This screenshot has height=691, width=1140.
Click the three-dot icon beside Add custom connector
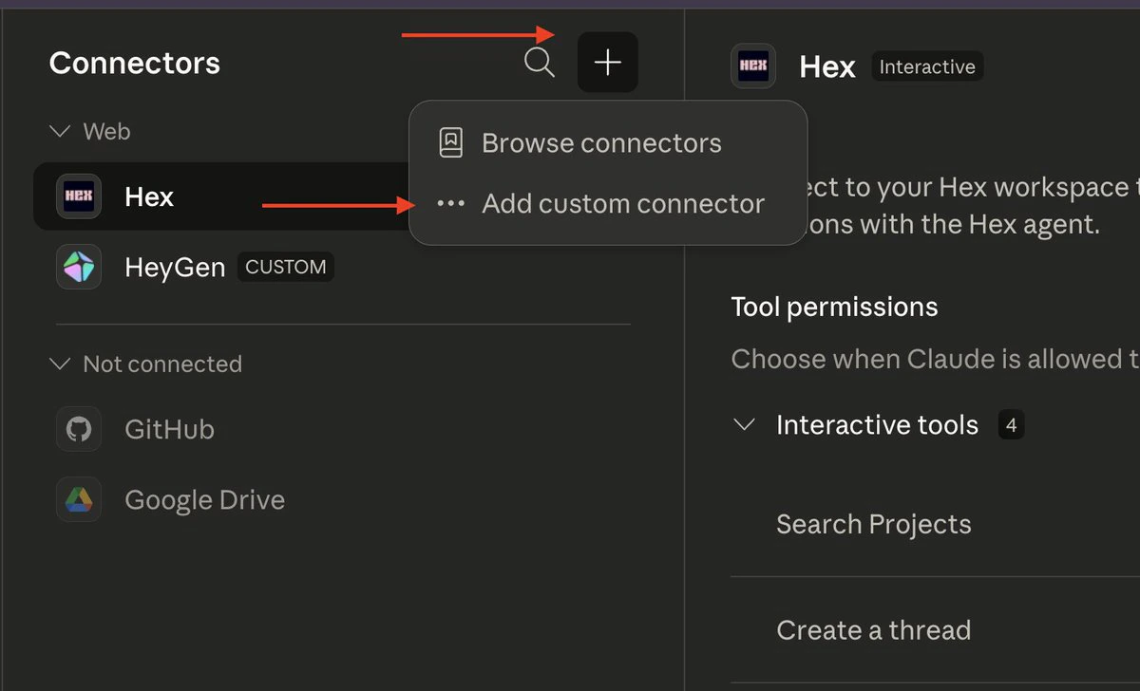coord(450,204)
